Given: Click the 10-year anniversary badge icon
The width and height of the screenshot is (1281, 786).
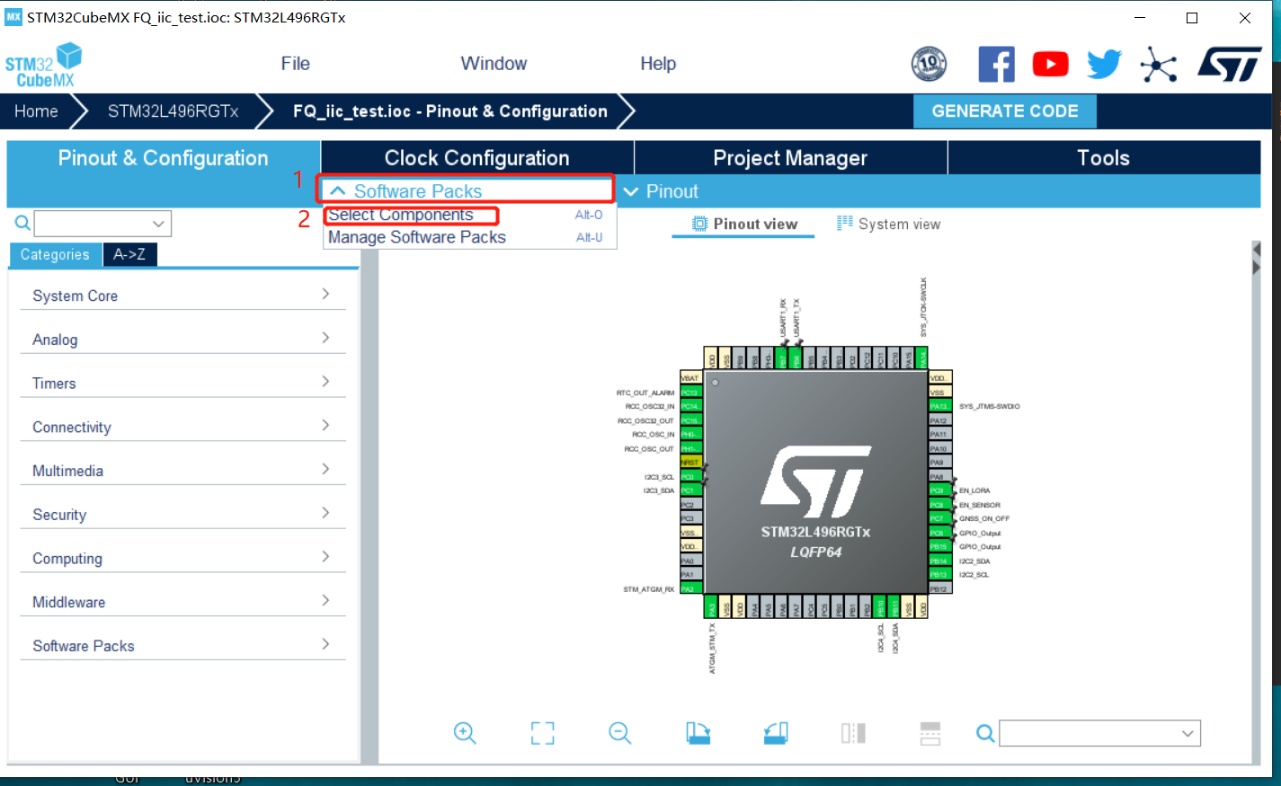Looking at the screenshot, I should pyautogui.click(x=929, y=64).
